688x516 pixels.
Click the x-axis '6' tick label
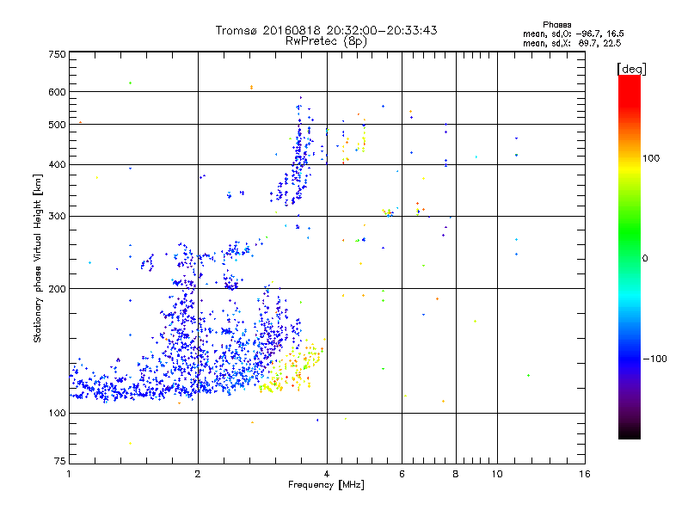pos(402,474)
